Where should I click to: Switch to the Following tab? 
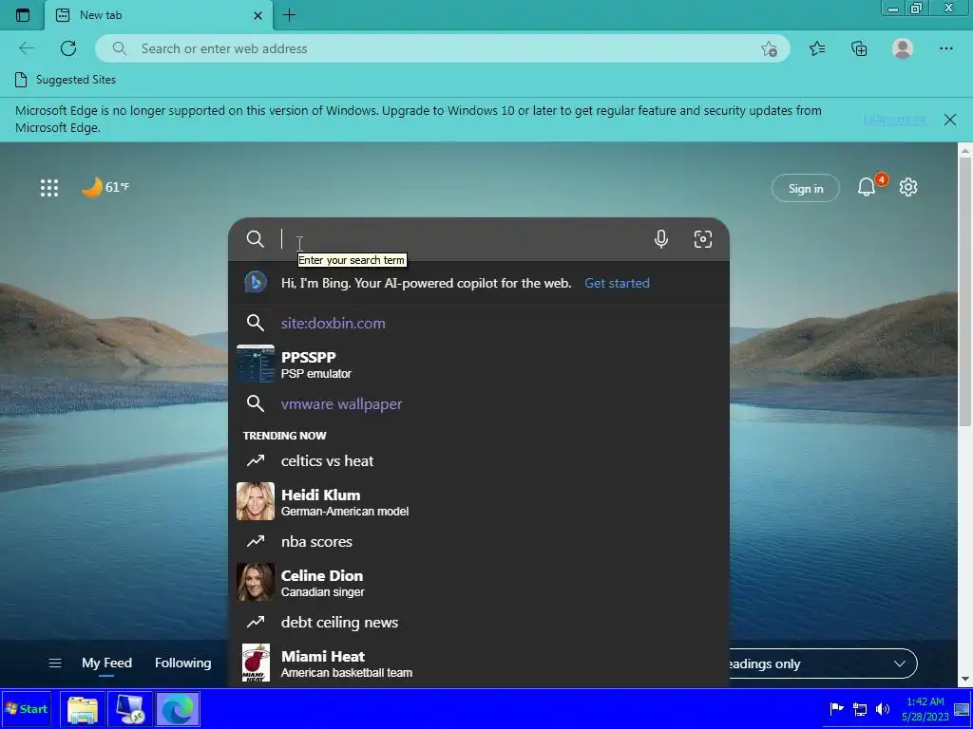[x=183, y=664]
